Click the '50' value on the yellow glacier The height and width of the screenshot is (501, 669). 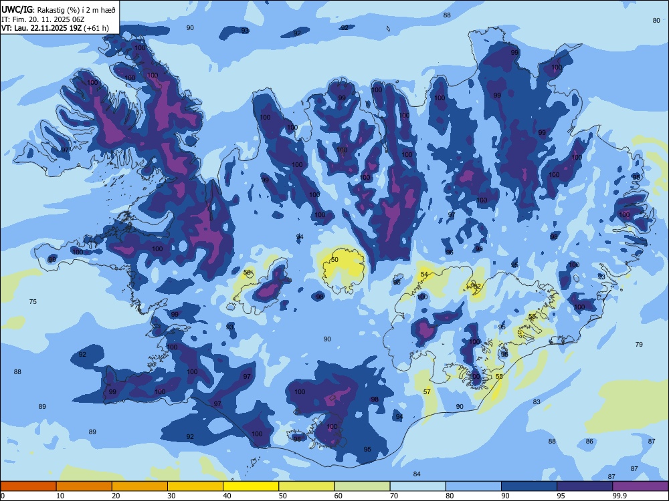click(x=334, y=259)
